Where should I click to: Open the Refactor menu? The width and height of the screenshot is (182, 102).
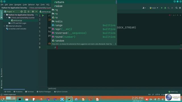(x=32, y=5)
